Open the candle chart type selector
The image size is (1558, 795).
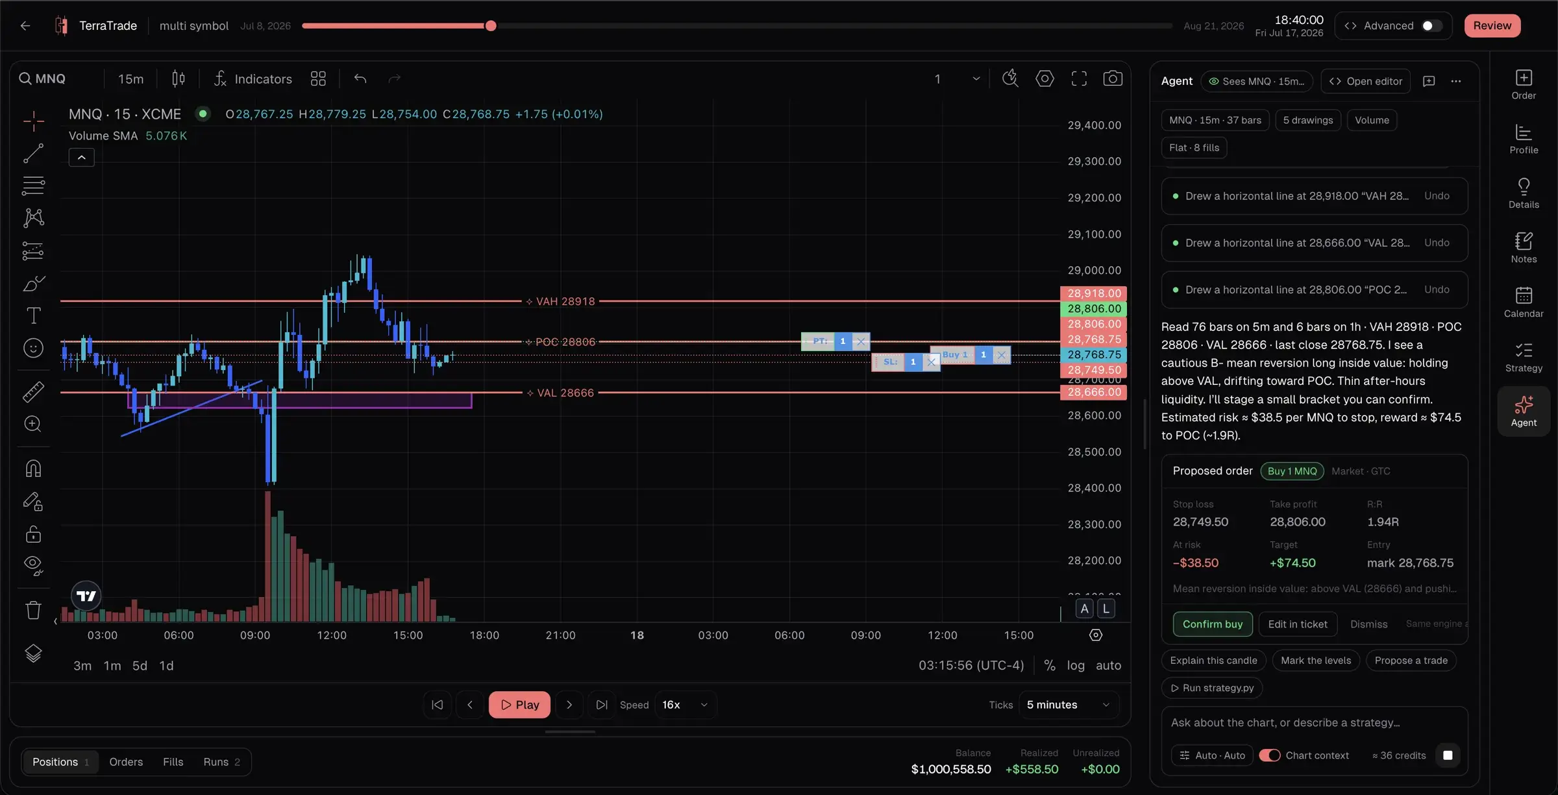pos(179,79)
